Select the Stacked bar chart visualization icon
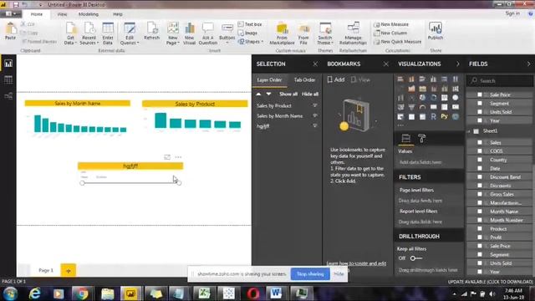 click(400, 79)
